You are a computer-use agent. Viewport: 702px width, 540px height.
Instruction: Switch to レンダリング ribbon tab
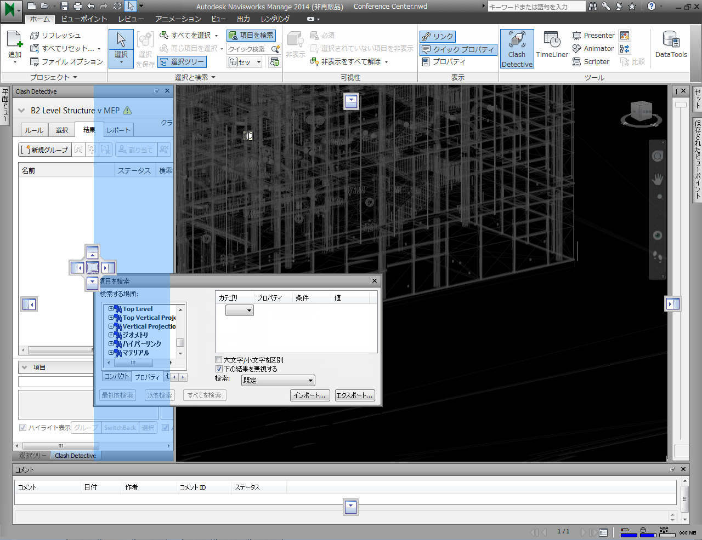275,19
